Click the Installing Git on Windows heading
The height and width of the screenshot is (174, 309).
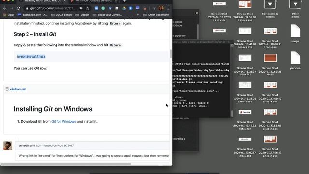coord(53,109)
